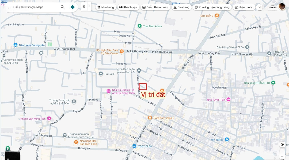
Task: Open the Google apps grid
Action: pyautogui.click(x=273, y=6)
